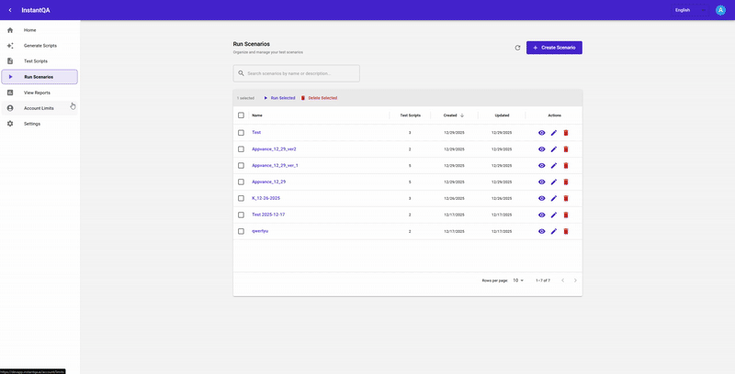Open the English language selector
Viewport: 735px width, 374px height.
pyautogui.click(x=683, y=10)
